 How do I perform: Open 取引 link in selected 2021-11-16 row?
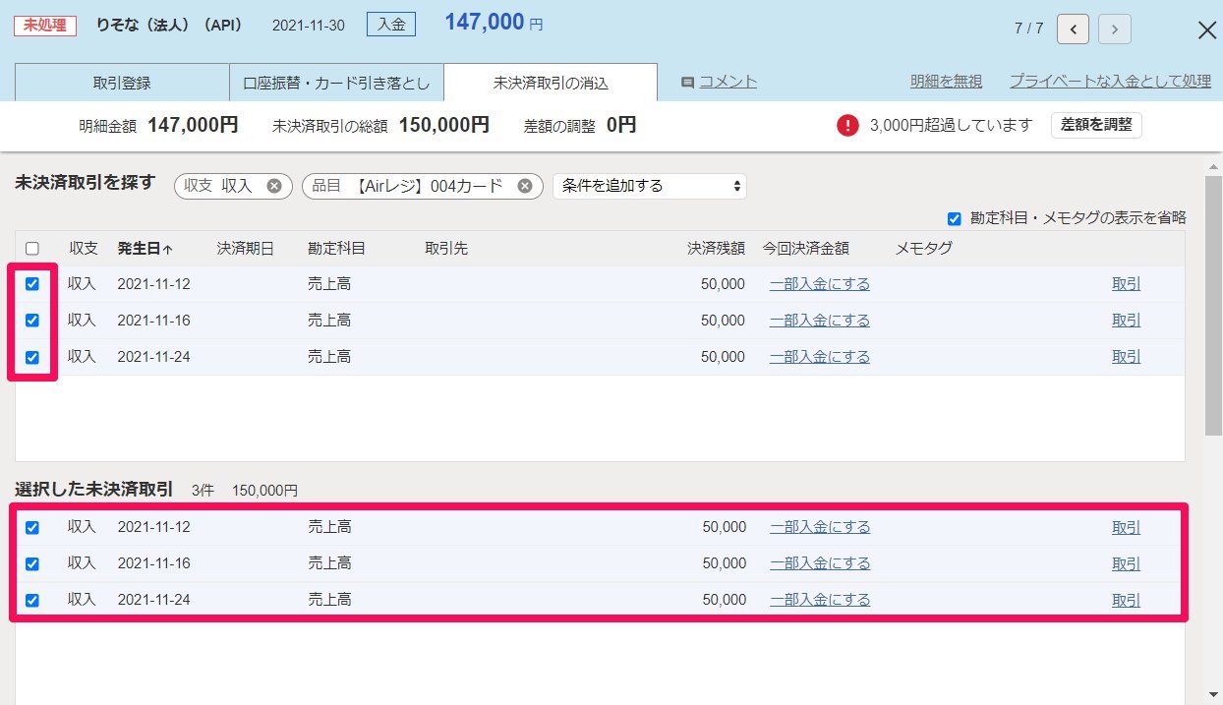click(x=1127, y=564)
